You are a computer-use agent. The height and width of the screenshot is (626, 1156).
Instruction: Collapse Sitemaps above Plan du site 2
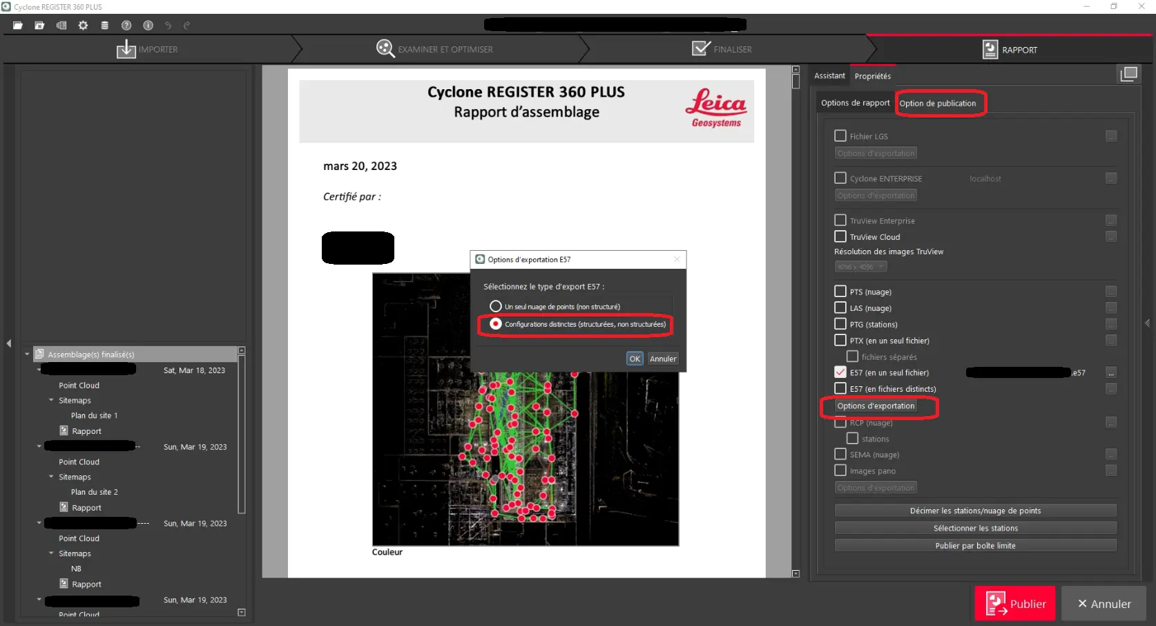coord(51,477)
